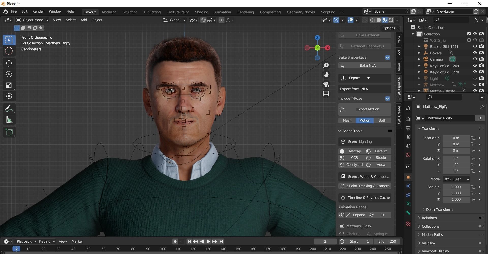Open the Tool properties tab icon

(x=408, y=108)
